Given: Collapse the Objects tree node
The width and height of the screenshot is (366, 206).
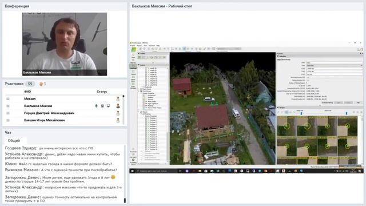Looking at the screenshot, I should 138,112.
